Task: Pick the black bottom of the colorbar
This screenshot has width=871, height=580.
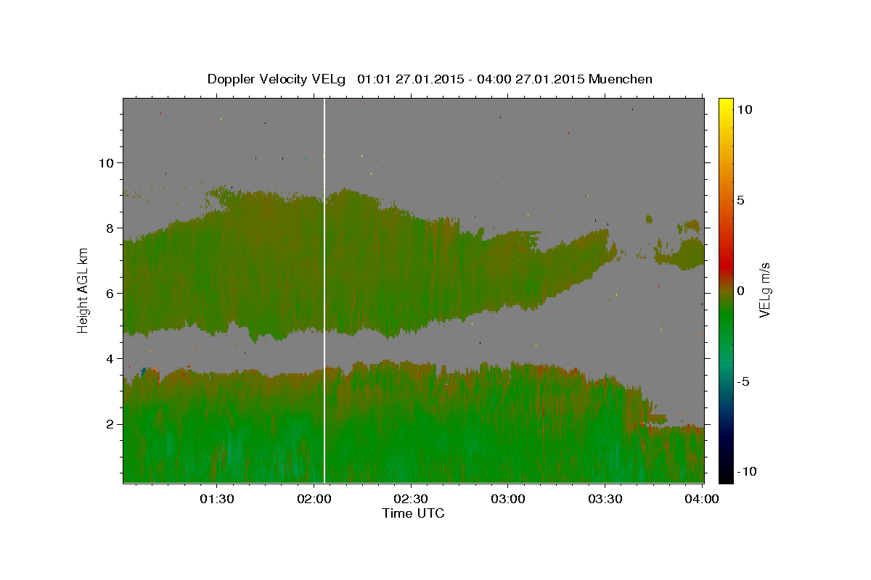Action: coord(726,475)
